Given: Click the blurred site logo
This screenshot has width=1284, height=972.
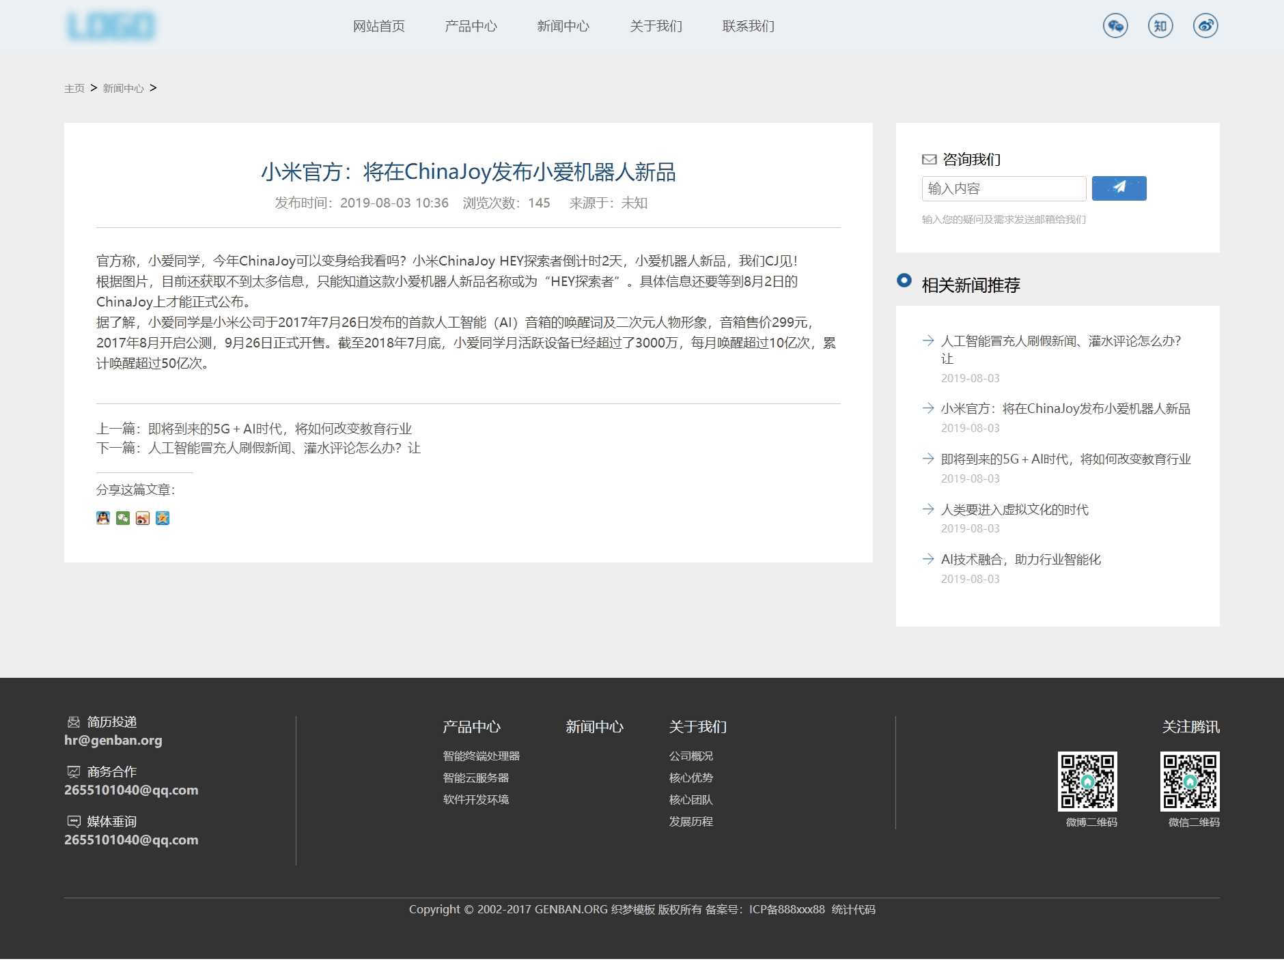Looking at the screenshot, I should 111,26.
